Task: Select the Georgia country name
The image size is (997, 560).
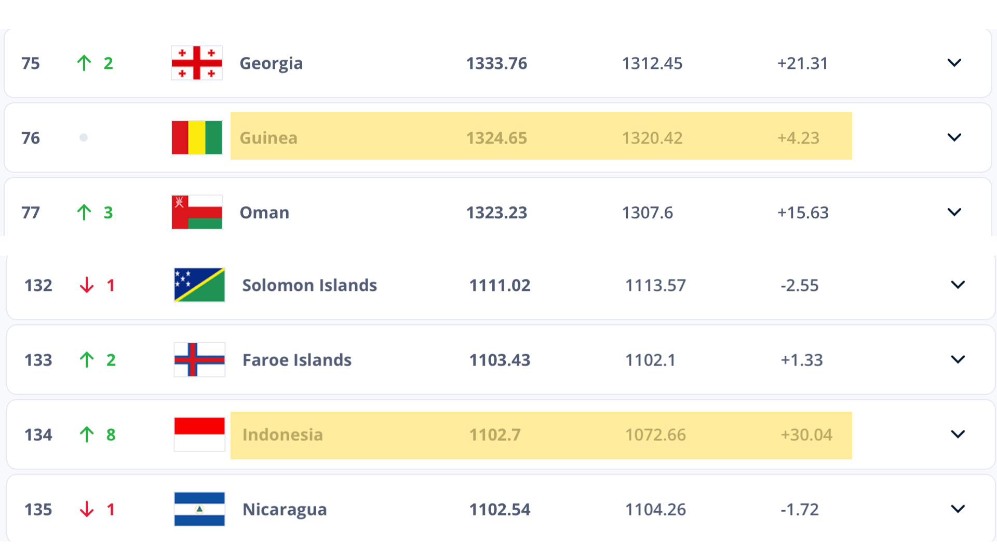Action: (271, 63)
